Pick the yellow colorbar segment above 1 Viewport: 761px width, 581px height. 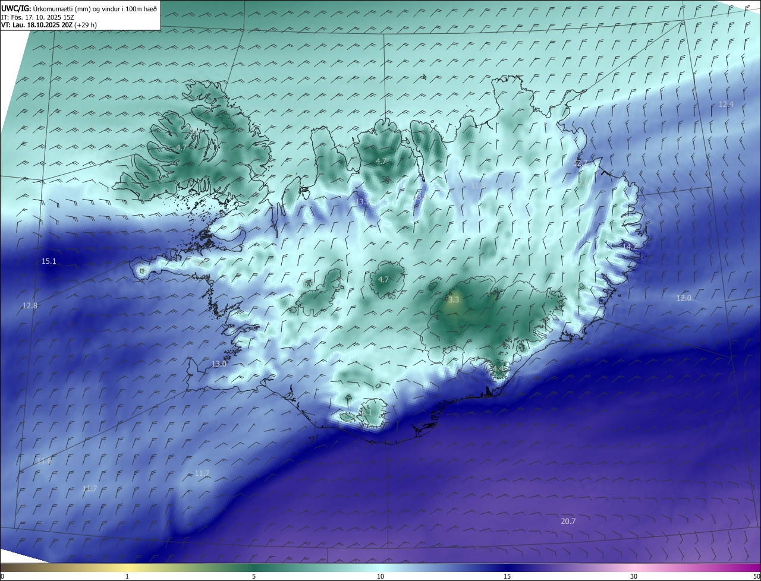[127, 567]
